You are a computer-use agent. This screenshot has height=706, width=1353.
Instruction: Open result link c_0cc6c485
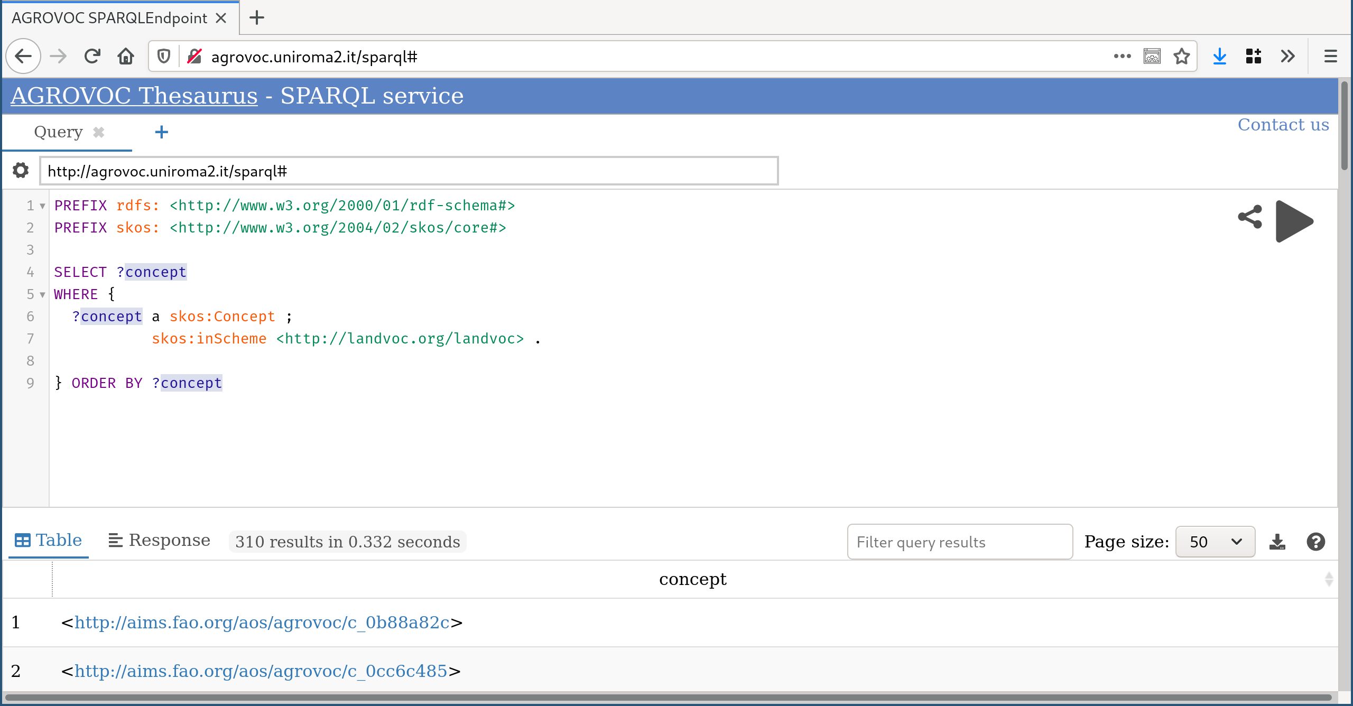(x=261, y=671)
